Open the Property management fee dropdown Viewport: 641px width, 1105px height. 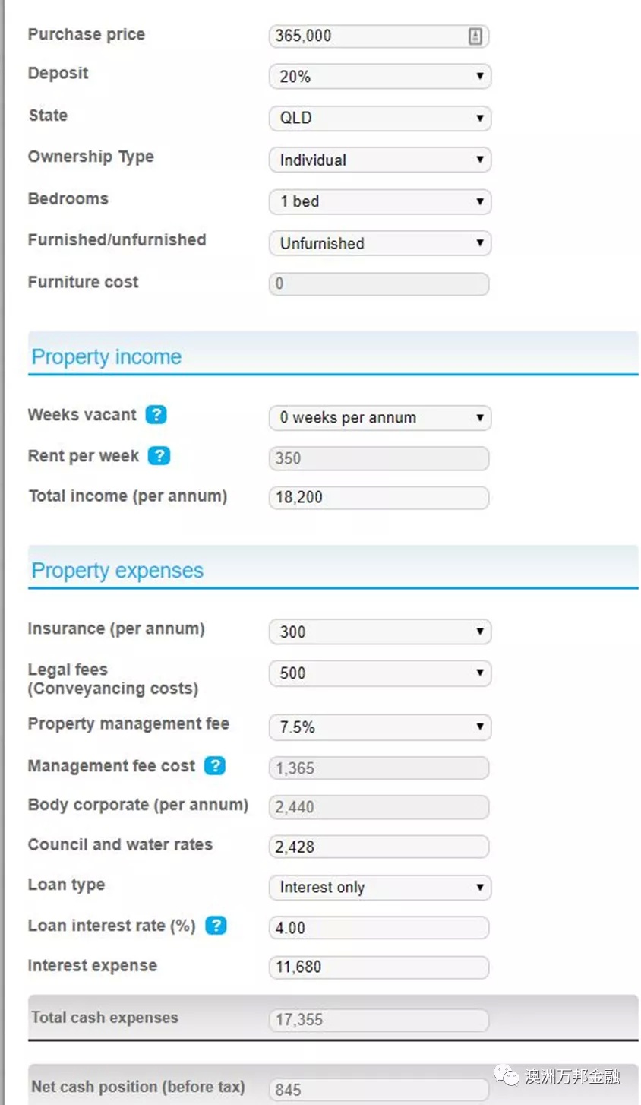pos(380,727)
